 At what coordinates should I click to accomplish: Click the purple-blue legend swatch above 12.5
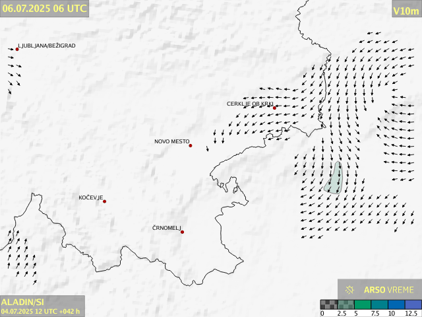[413, 304]
